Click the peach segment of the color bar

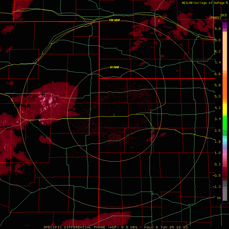point(225,51)
